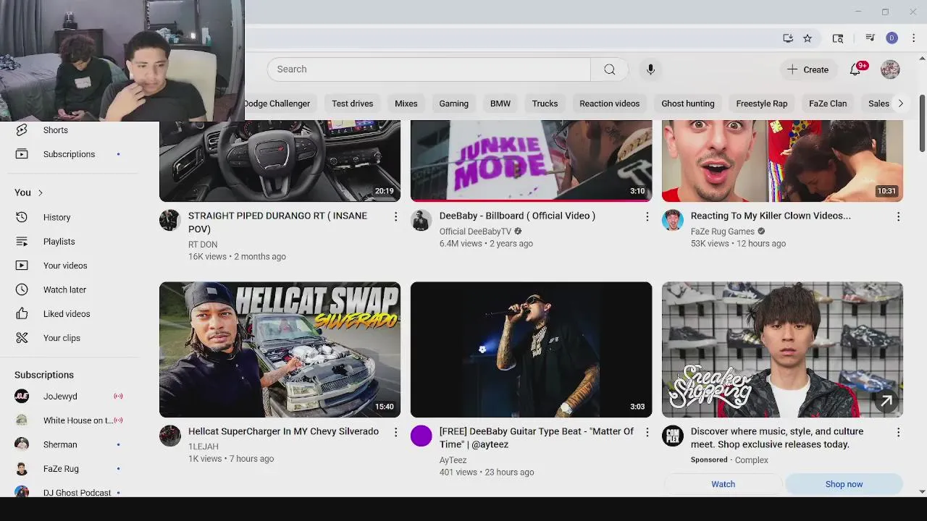Select Reaction videos filter chip

[609, 103]
